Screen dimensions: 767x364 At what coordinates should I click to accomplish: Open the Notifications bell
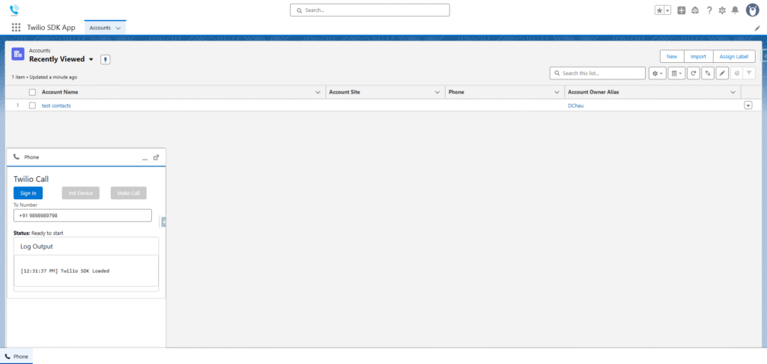click(735, 10)
